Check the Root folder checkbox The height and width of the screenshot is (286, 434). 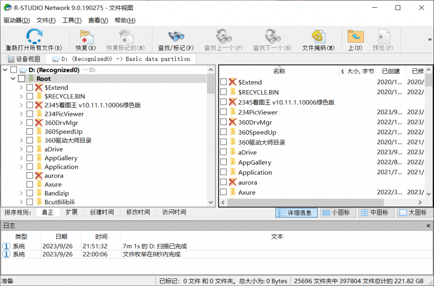click(22, 79)
